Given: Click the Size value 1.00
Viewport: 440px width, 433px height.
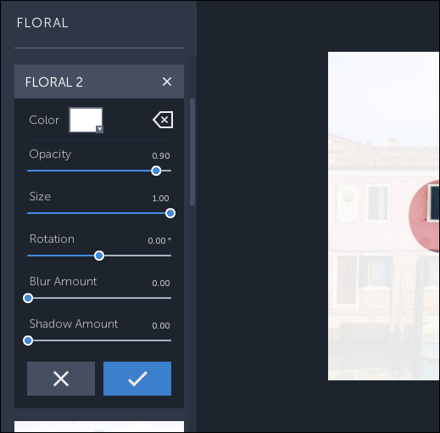Looking at the screenshot, I should (x=160, y=199).
